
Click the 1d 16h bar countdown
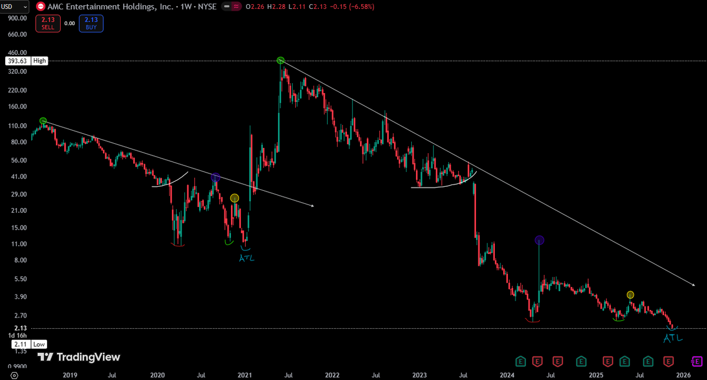coord(17,335)
